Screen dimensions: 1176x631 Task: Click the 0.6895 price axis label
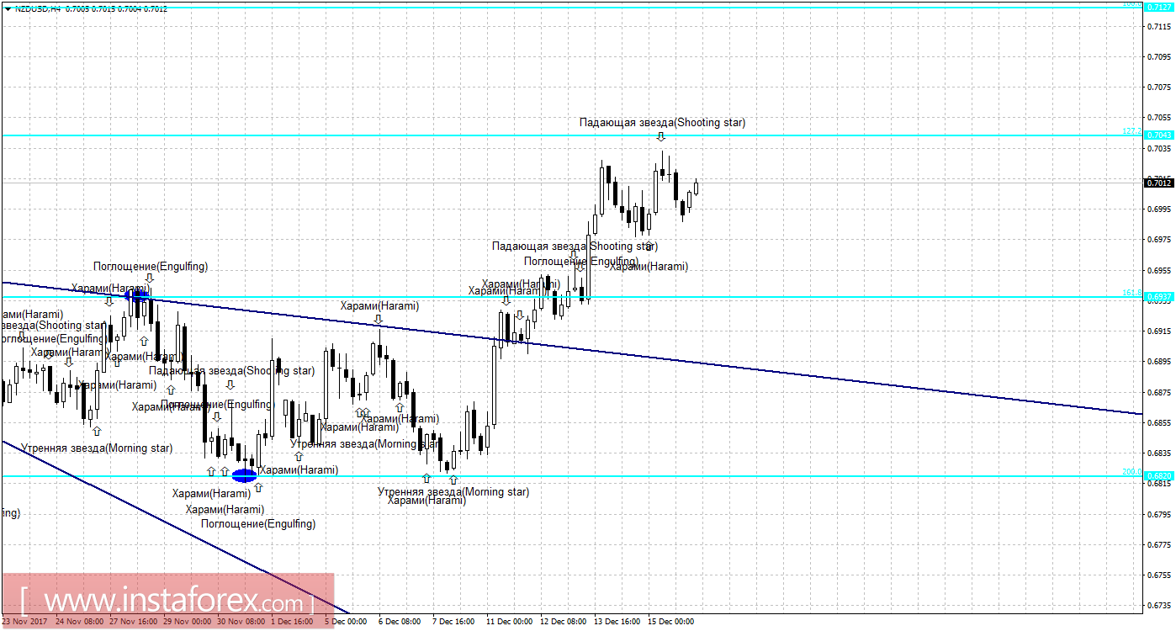pos(1159,362)
